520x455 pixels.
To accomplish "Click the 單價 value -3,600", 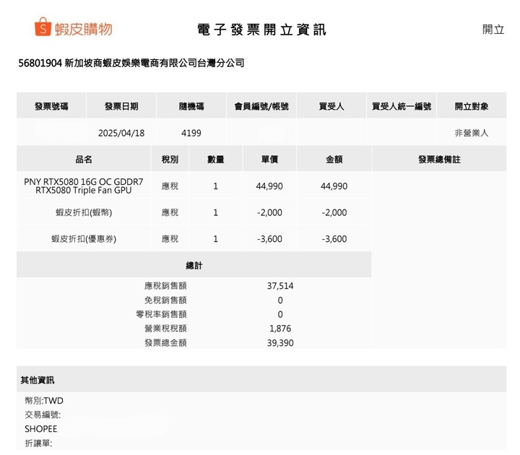I will click(269, 239).
